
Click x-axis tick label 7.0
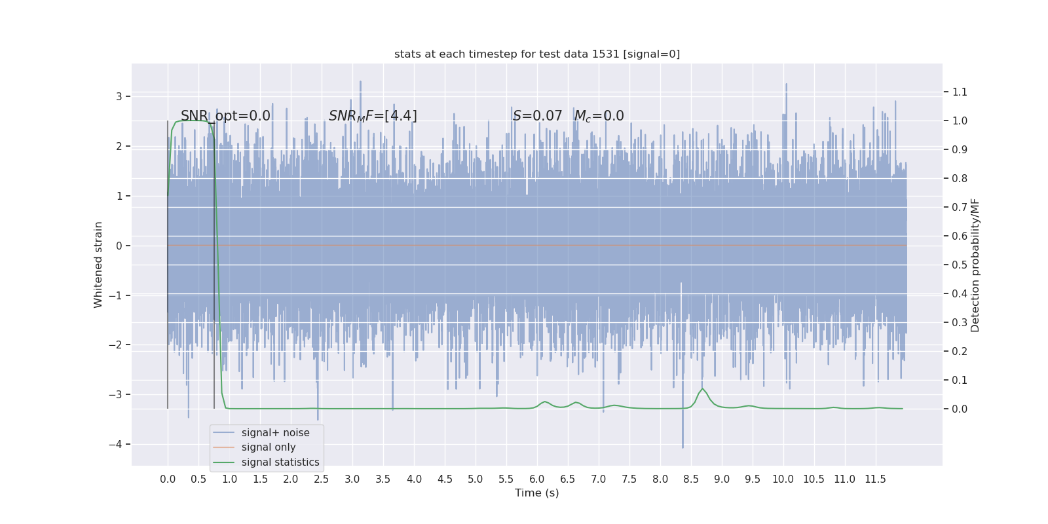pyautogui.click(x=599, y=479)
